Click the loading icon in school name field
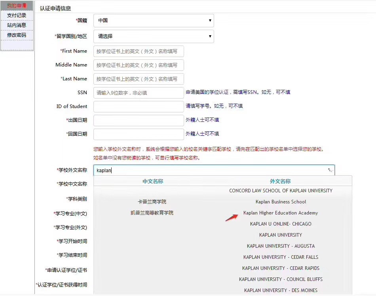This screenshot has width=376, height=296. tap(330, 170)
